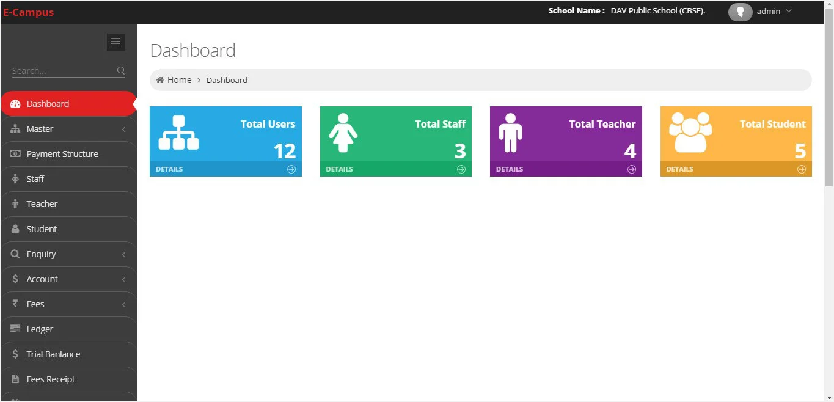The image size is (834, 402).
Task: Click the 'DAV Public School (CBSE).' school name
Action: [x=658, y=11]
